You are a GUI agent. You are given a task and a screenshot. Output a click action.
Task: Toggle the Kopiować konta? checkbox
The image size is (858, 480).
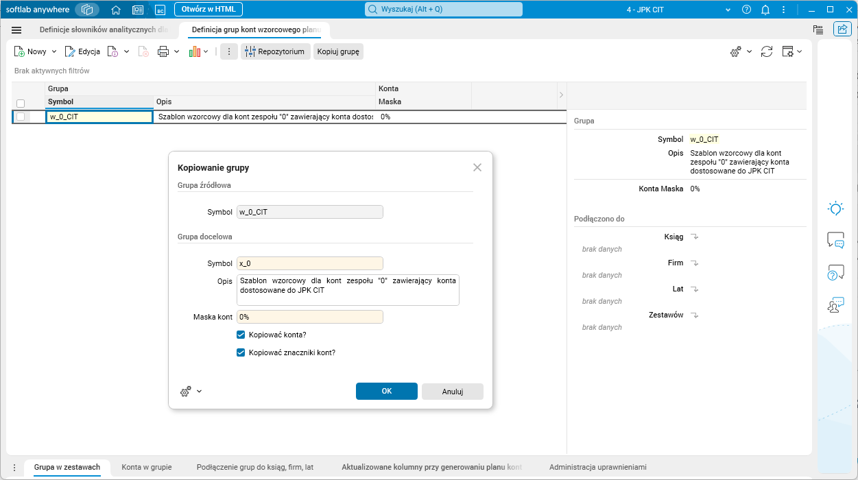click(x=241, y=335)
